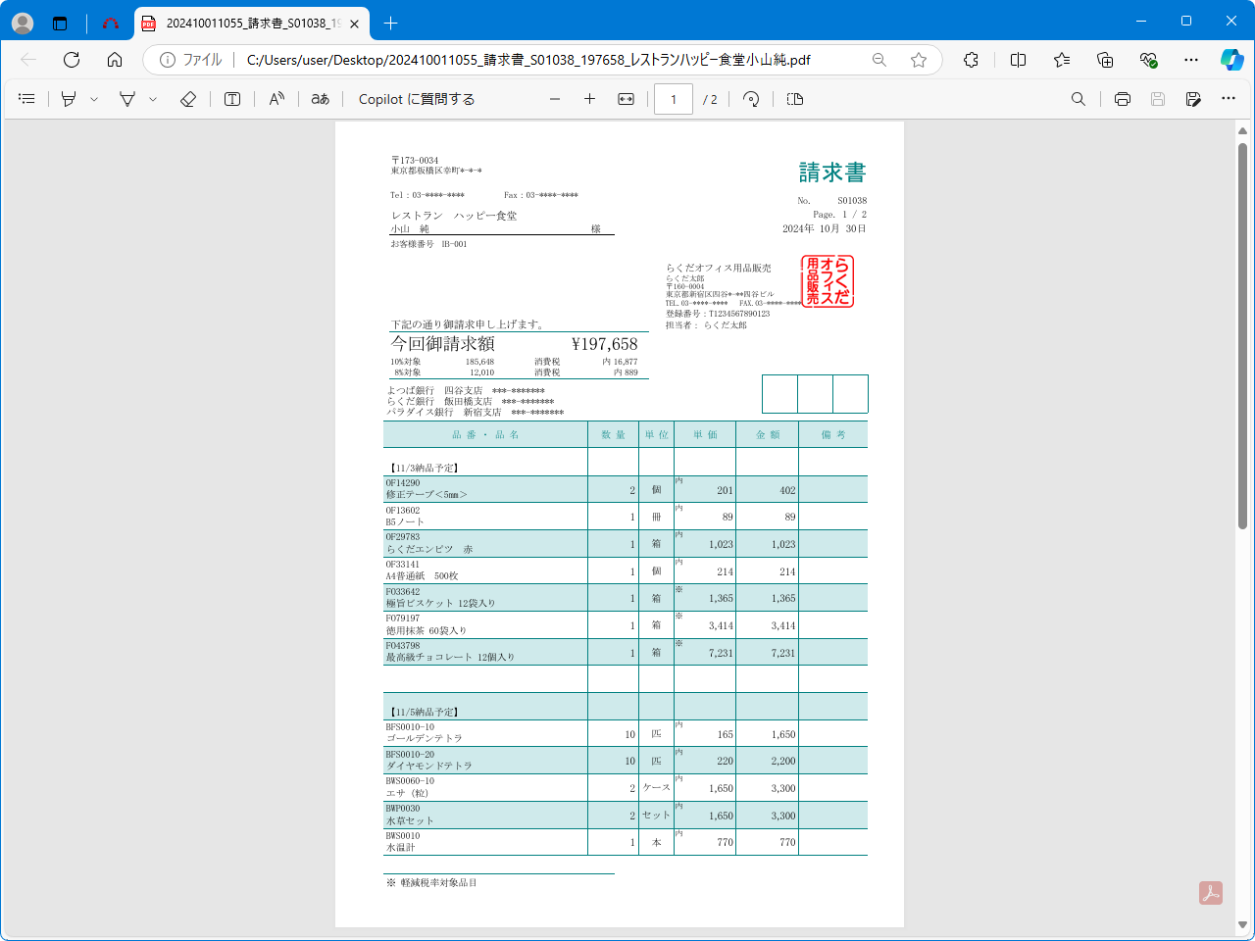
Task: Click Copilot に質問する
Action: tap(417, 99)
